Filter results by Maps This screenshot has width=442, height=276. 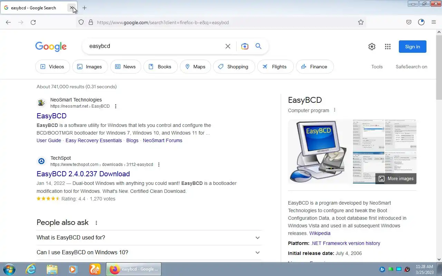pyautogui.click(x=195, y=67)
